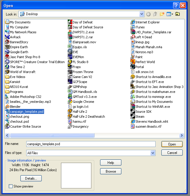Viewport: 190px width, 196px height.
Task: Click the title bar help button
Action: point(176,6)
